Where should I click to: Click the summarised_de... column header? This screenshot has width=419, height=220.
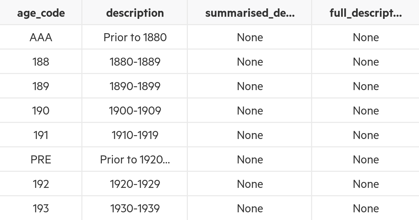(250, 13)
